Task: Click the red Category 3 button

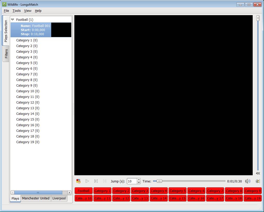Action: click(x=140, y=191)
